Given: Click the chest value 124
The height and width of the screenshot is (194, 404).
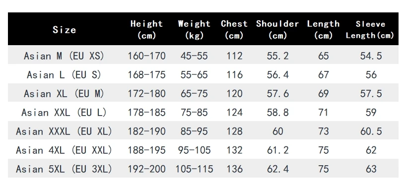Looking at the screenshot, I should click(234, 112).
